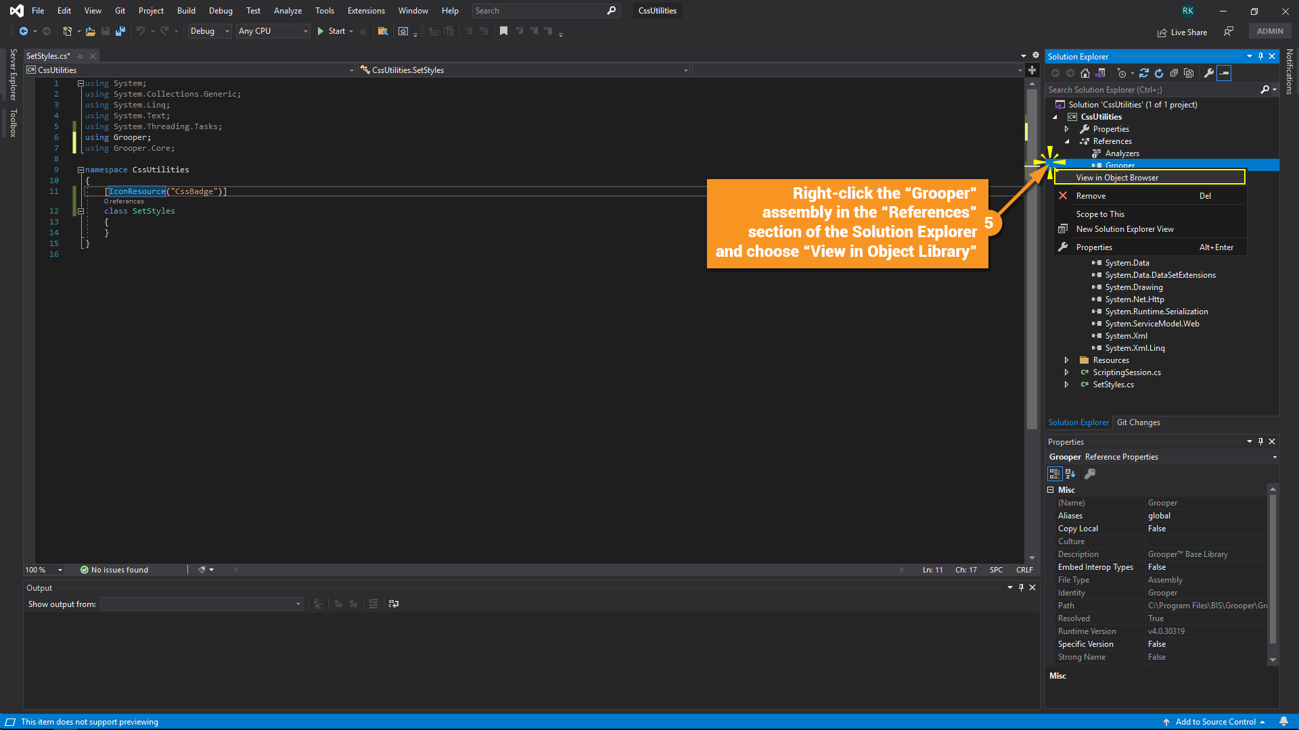The height and width of the screenshot is (730, 1299).
Task: Click Collapse All icon in Solution Explorer
Action: (1174, 73)
